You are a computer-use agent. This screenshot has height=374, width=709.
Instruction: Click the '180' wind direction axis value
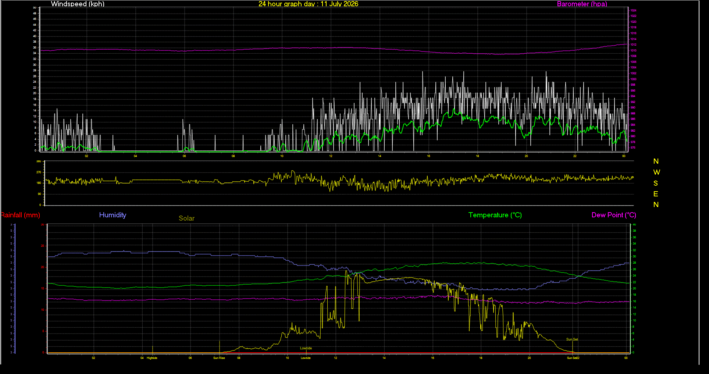[39, 183]
